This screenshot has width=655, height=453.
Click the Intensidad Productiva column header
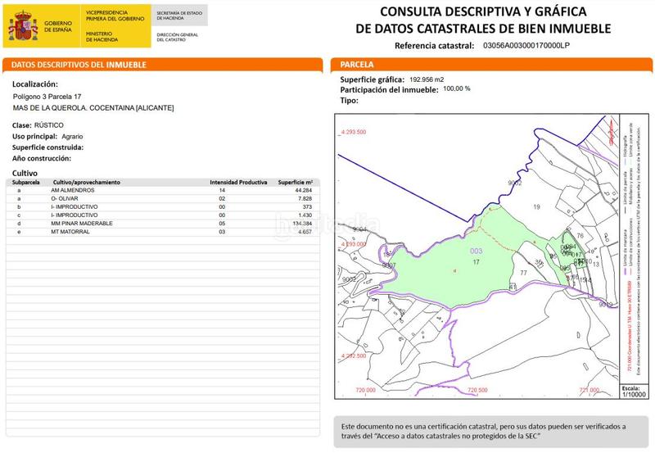point(238,182)
